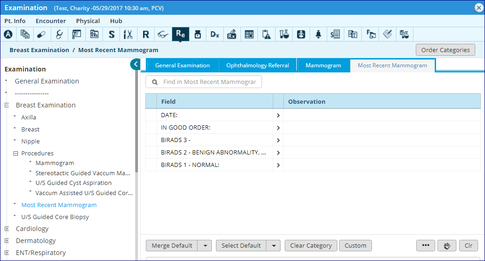485x261 pixels.
Task: Switch to the Ophthalmology Referral tab
Action: (257, 65)
